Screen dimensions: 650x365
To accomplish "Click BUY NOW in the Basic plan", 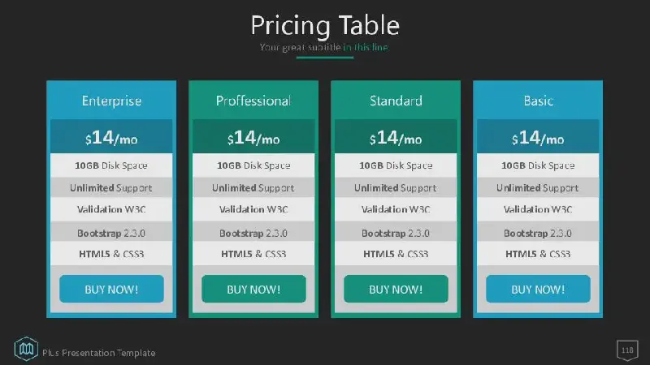I will click(538, 289).
